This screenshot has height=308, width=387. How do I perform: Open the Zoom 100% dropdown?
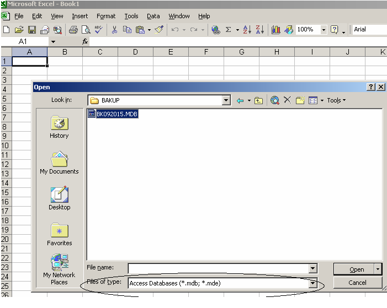tap(324, 30)
